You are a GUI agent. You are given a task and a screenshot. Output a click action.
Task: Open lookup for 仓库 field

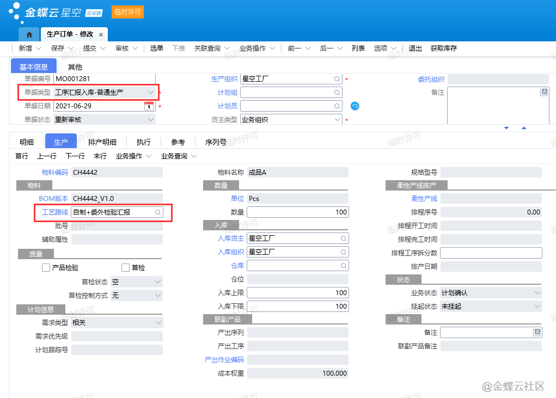343,266
